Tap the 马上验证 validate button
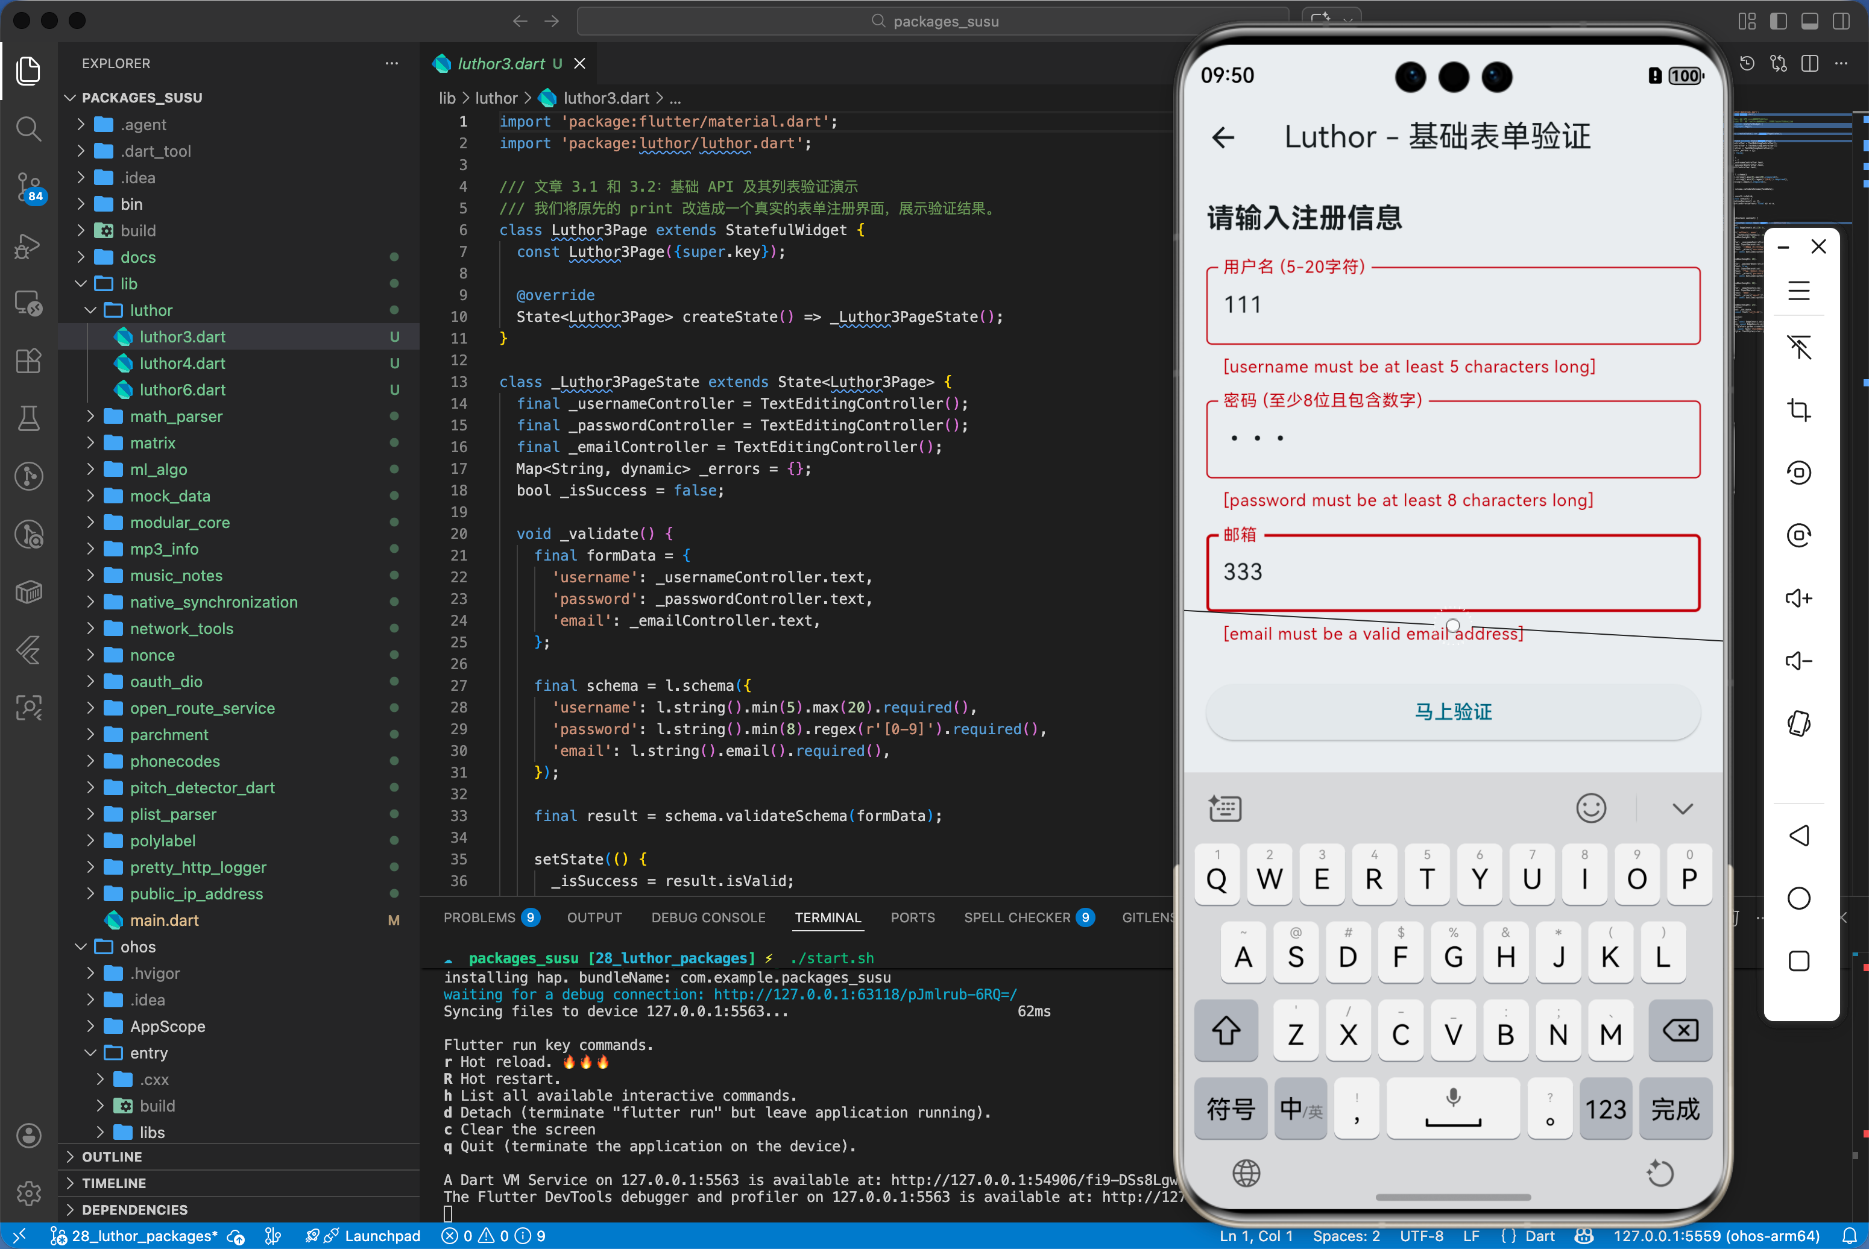1869x1249 pixels. [x=1452, y=711]
